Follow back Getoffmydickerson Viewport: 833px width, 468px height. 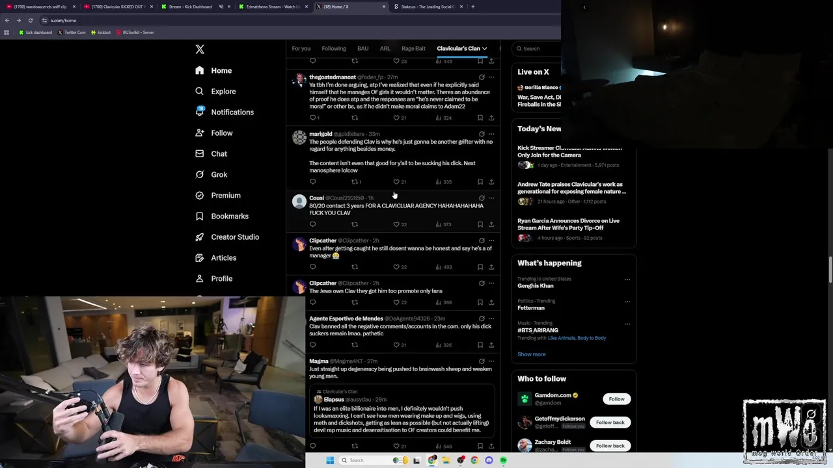coord(610,422)
